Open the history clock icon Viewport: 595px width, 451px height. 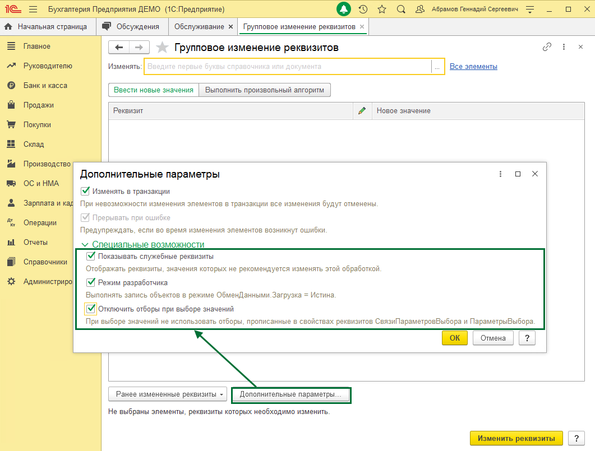[x=363, y=9]
